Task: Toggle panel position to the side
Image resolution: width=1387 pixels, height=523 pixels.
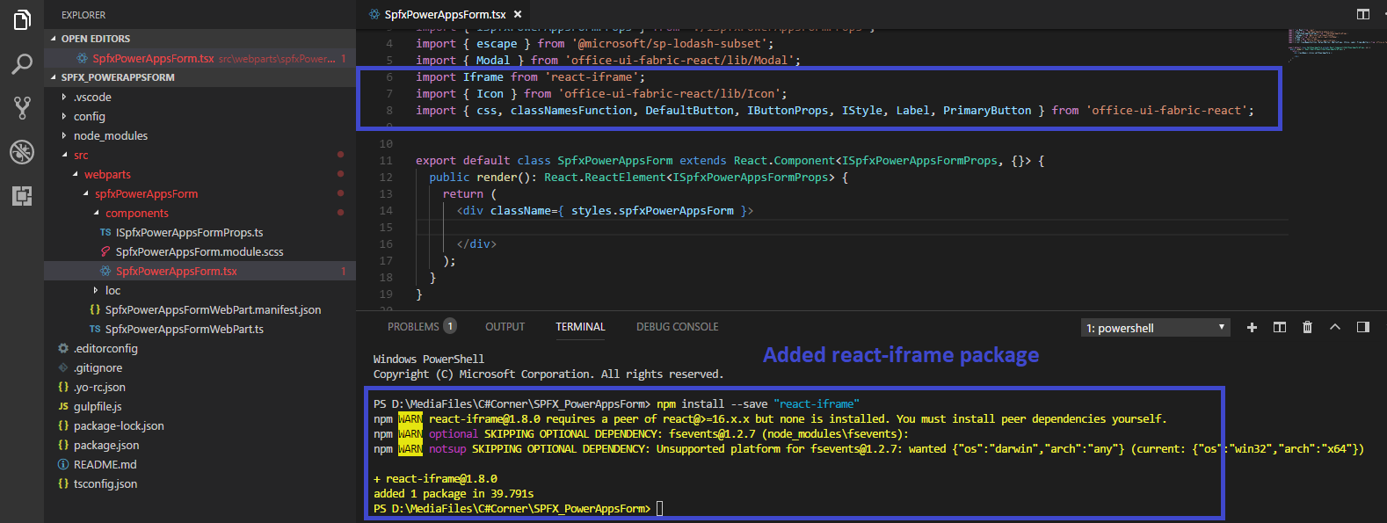Action: 1362,327
